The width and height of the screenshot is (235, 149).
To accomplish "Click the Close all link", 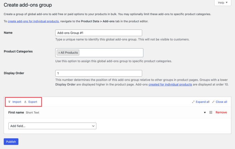I will click(x=221, y=102).
